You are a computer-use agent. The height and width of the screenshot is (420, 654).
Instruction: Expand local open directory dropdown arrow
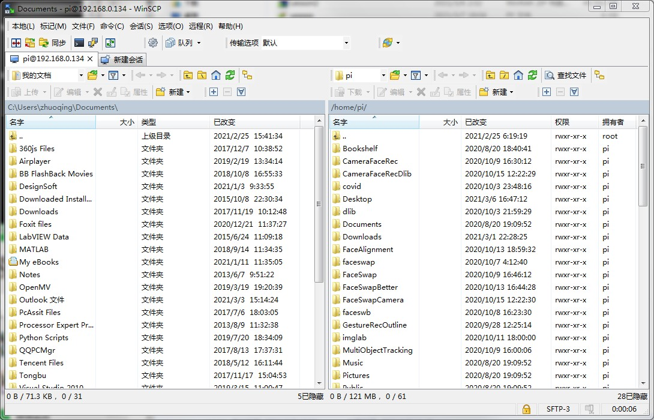[x=103, y=76]
